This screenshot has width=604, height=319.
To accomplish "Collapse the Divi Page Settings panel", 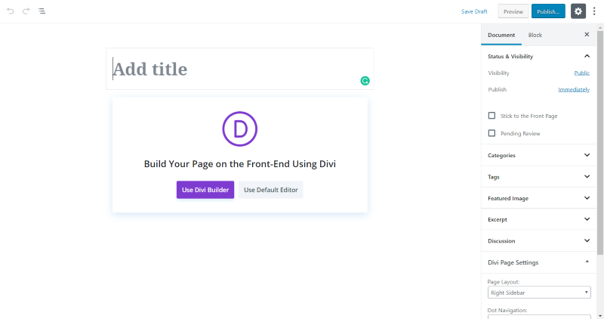I will 538,262.
